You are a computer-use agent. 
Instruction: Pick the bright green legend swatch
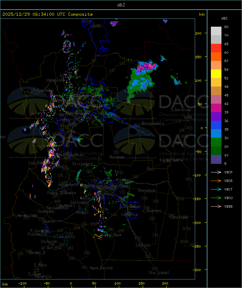point(216,142)
